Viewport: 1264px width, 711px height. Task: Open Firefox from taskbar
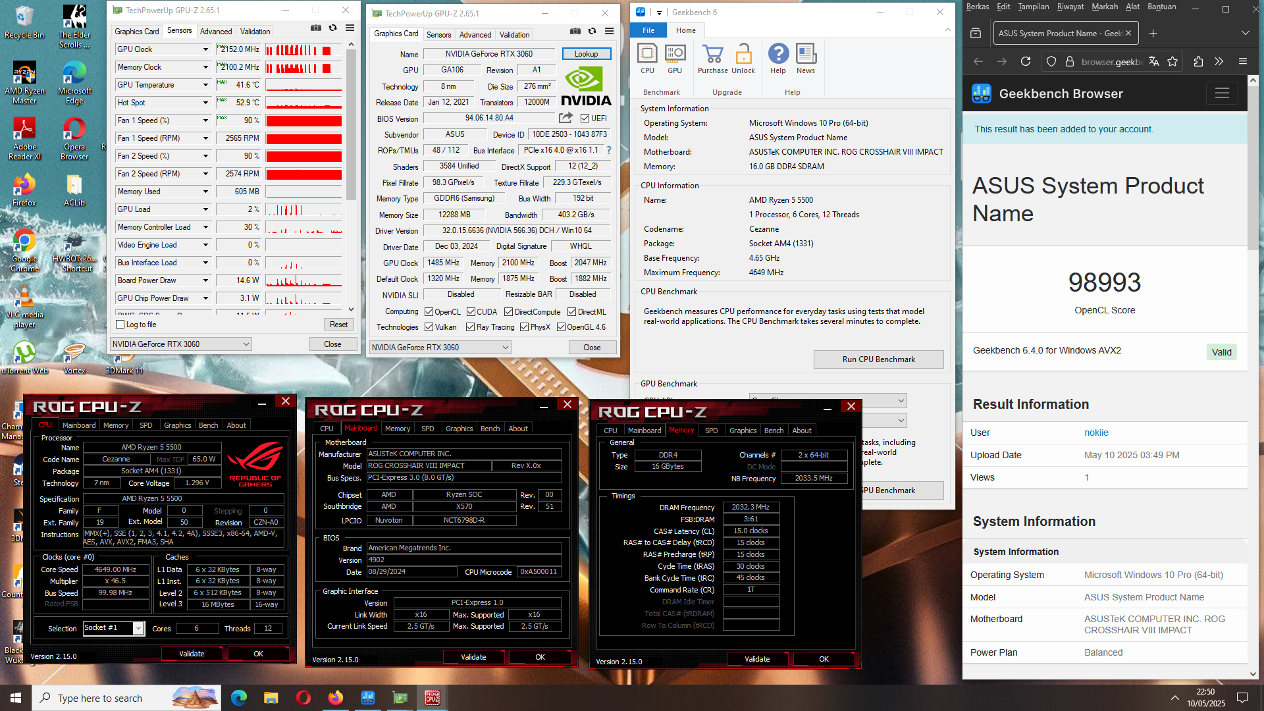tap(336, 698)
